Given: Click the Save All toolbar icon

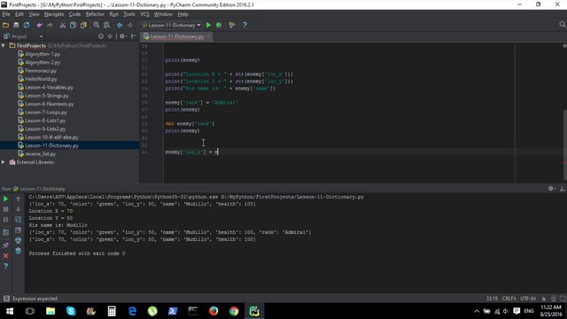Looking at the screenshot, I should [x=16, y=25].
